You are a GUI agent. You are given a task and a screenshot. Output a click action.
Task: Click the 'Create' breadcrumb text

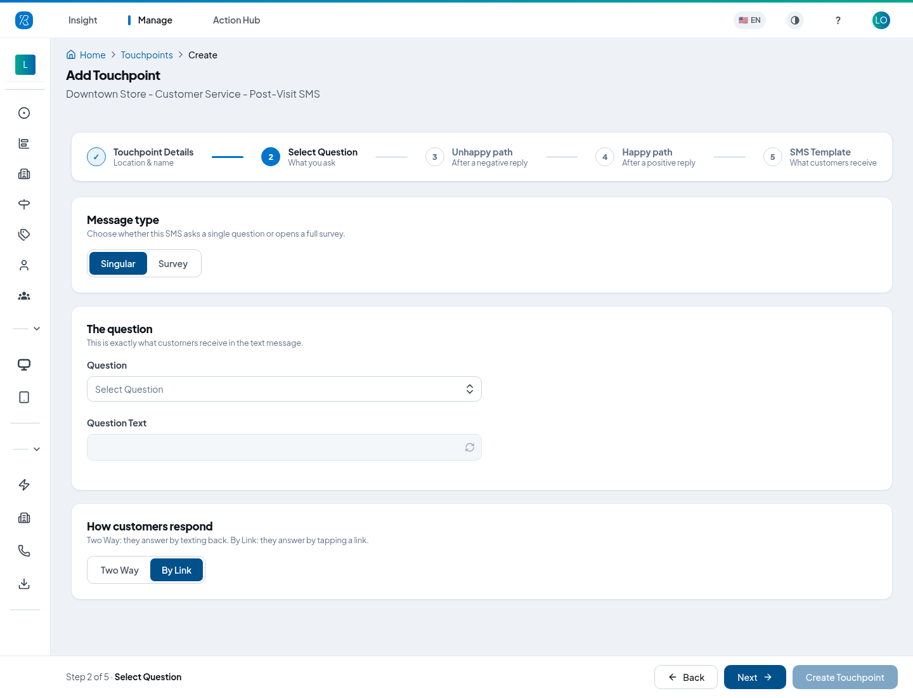203,55
